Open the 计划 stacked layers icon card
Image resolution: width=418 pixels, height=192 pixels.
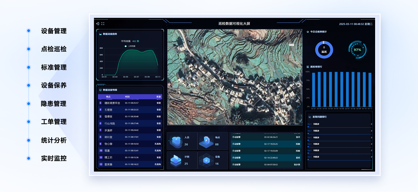click(176, 160)
